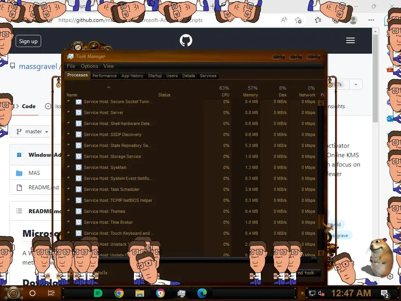Select the Processes tab

[77, 75]
